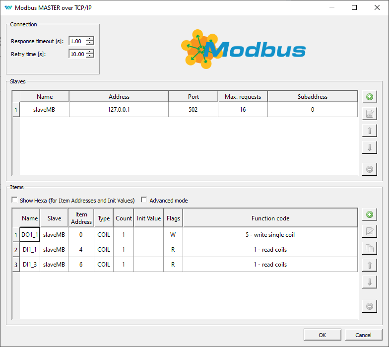Select the Init Value cell of DO1_1
Screen dimensions: 389x347
click(149, 234)
